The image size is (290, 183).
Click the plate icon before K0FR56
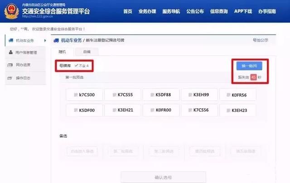point(228,95)
